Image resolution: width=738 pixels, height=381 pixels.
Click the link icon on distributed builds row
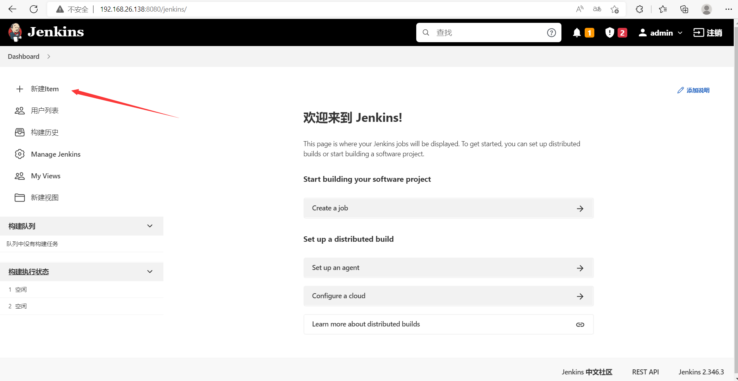580,325
